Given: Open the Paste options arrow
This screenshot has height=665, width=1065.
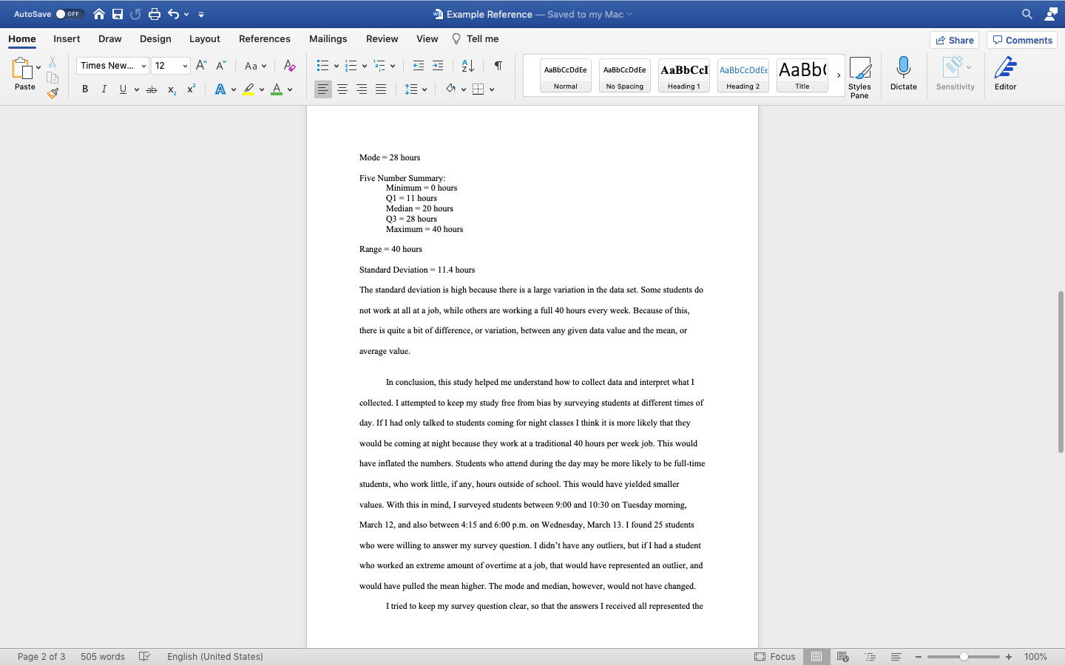Looking at the screenshot, I should pyautogui.click(x=38, y=68).
